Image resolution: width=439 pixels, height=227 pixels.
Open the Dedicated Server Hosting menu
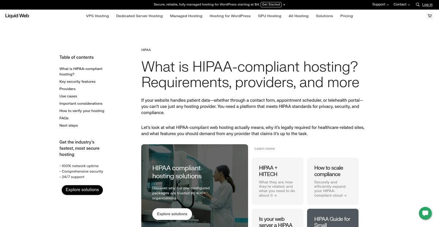pos(139,16)
